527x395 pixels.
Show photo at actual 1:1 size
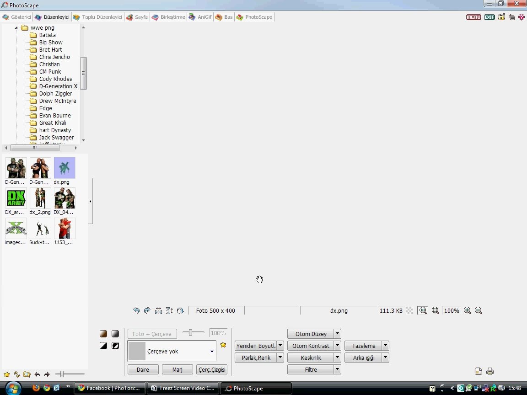(x=423, y=311)
